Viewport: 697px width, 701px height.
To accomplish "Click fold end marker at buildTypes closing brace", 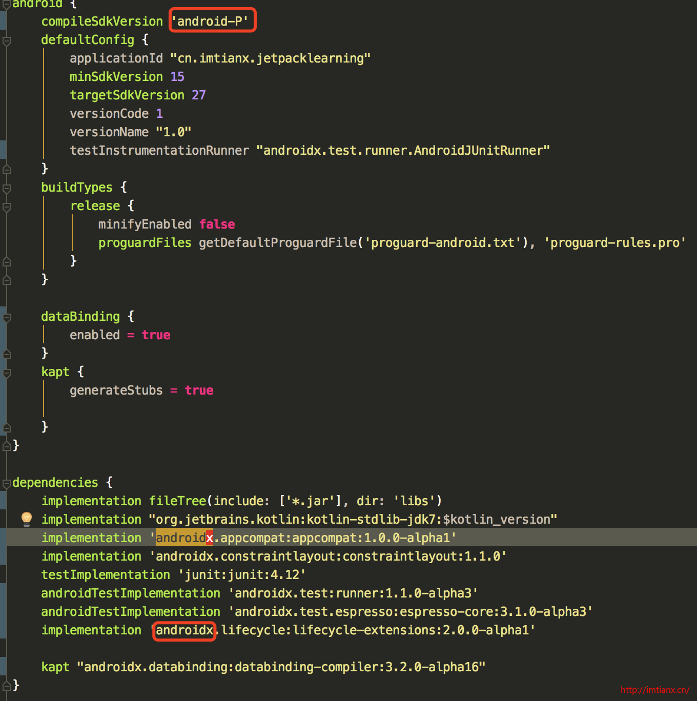I will [x=7, y=279].
